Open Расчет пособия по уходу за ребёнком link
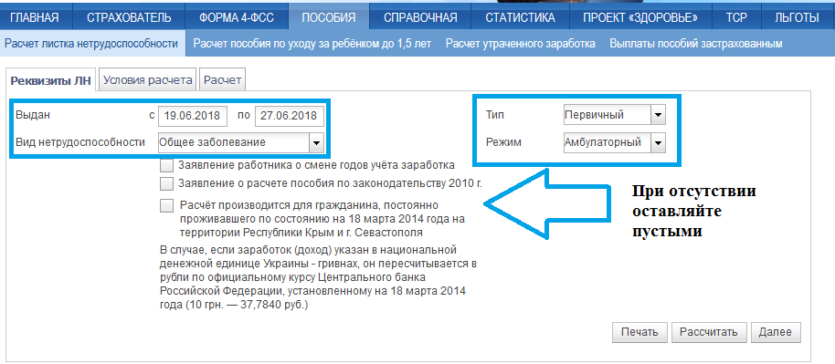The width and height of the screenshot is (835, 364). point(312,44)
